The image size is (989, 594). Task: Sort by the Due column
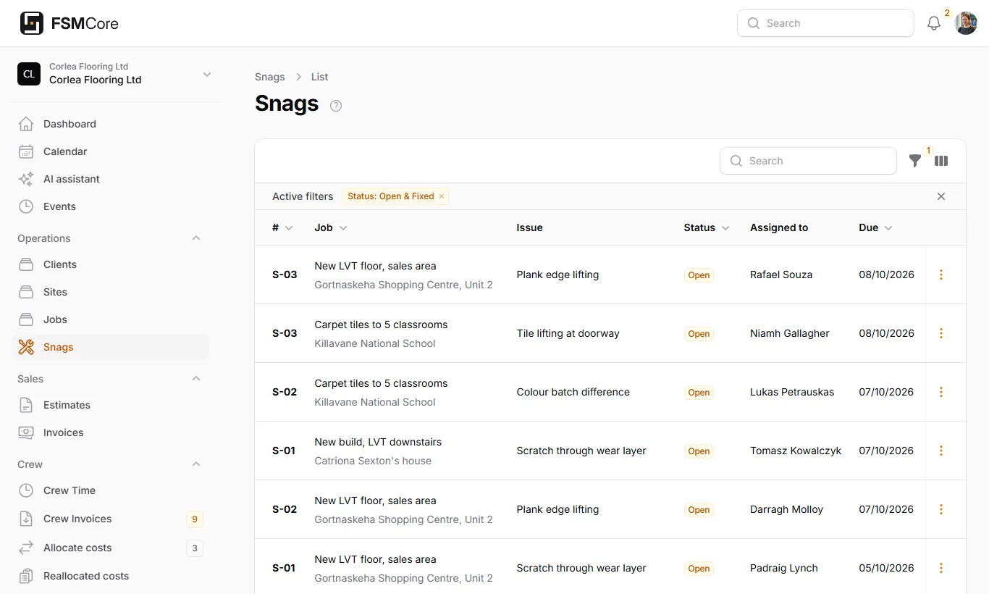(875, 227)
